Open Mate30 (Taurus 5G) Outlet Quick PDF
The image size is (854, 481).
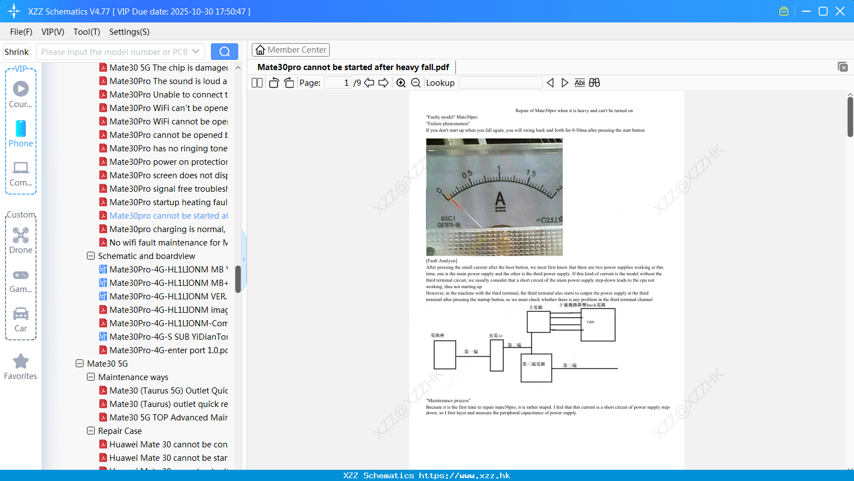point(163,390)
